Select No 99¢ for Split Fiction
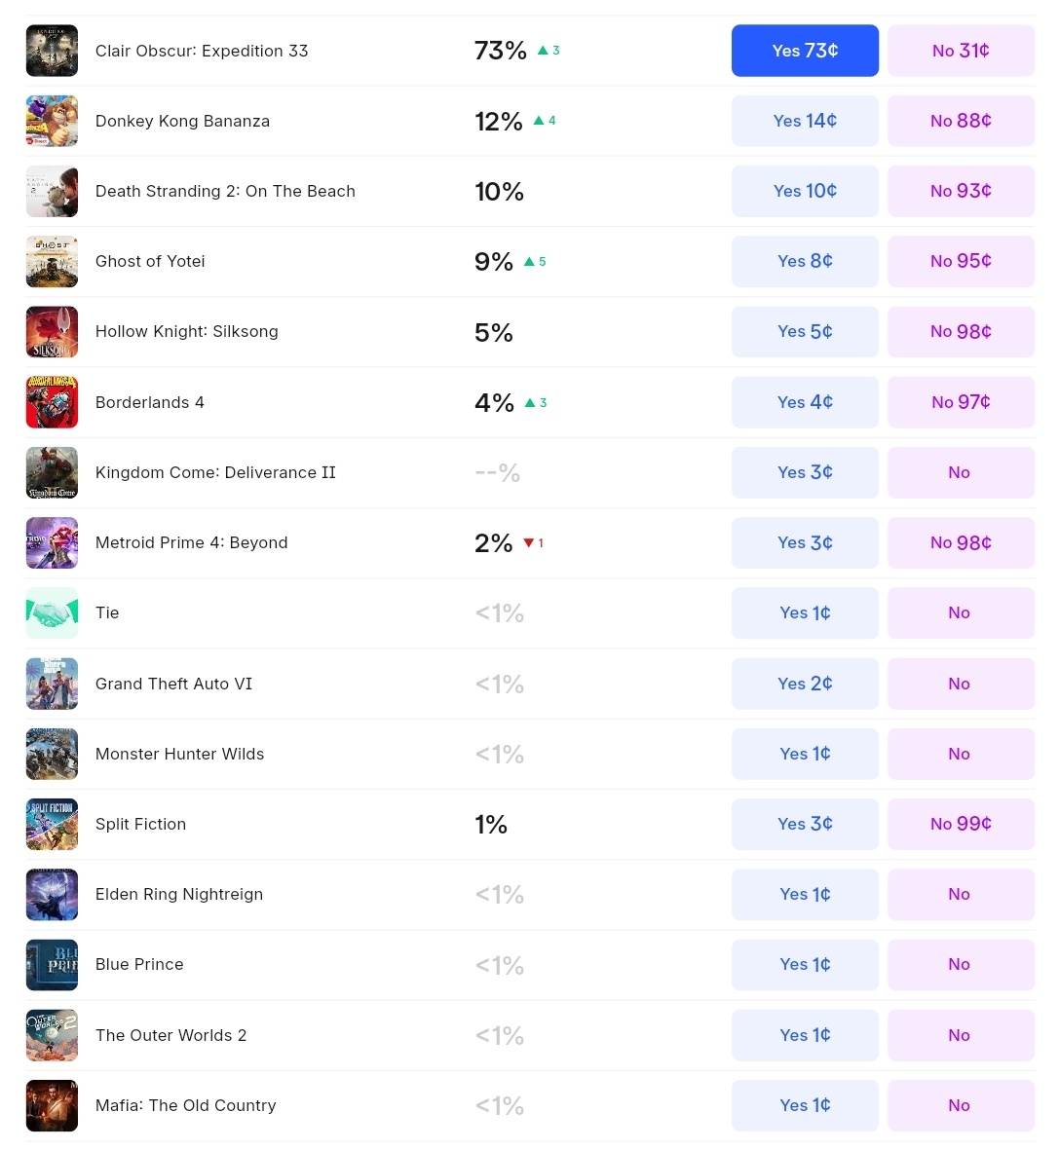The height and width of the screenshot is (1149, 1060). pos(961,824)
